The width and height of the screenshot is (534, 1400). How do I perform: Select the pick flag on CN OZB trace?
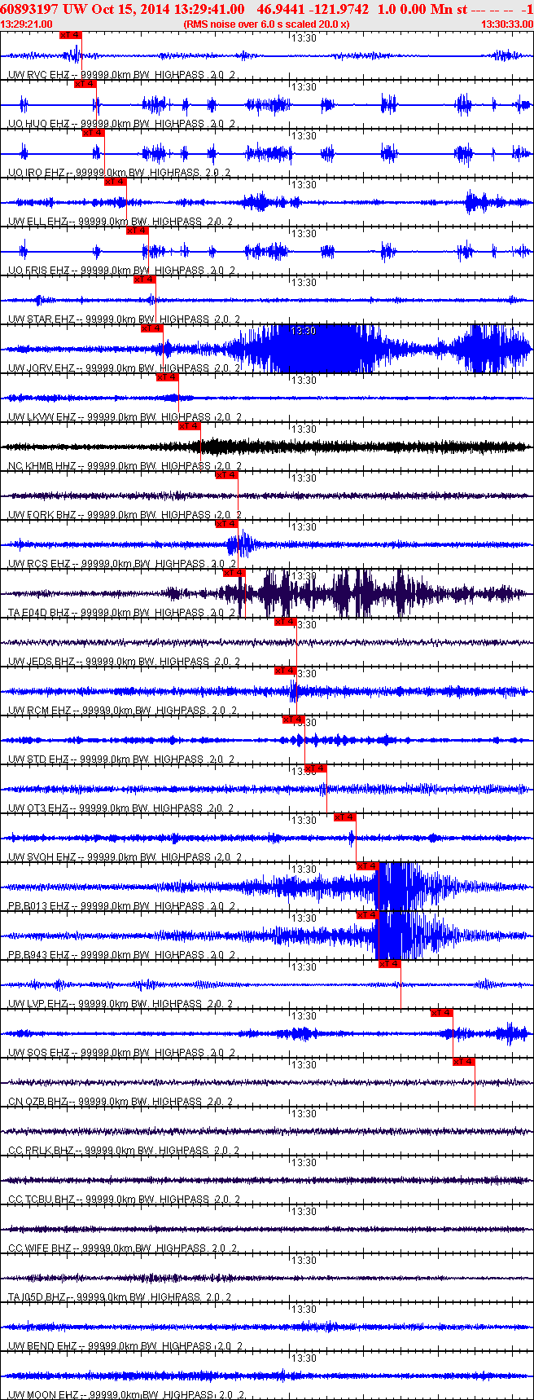click(x=464, y=1062)
